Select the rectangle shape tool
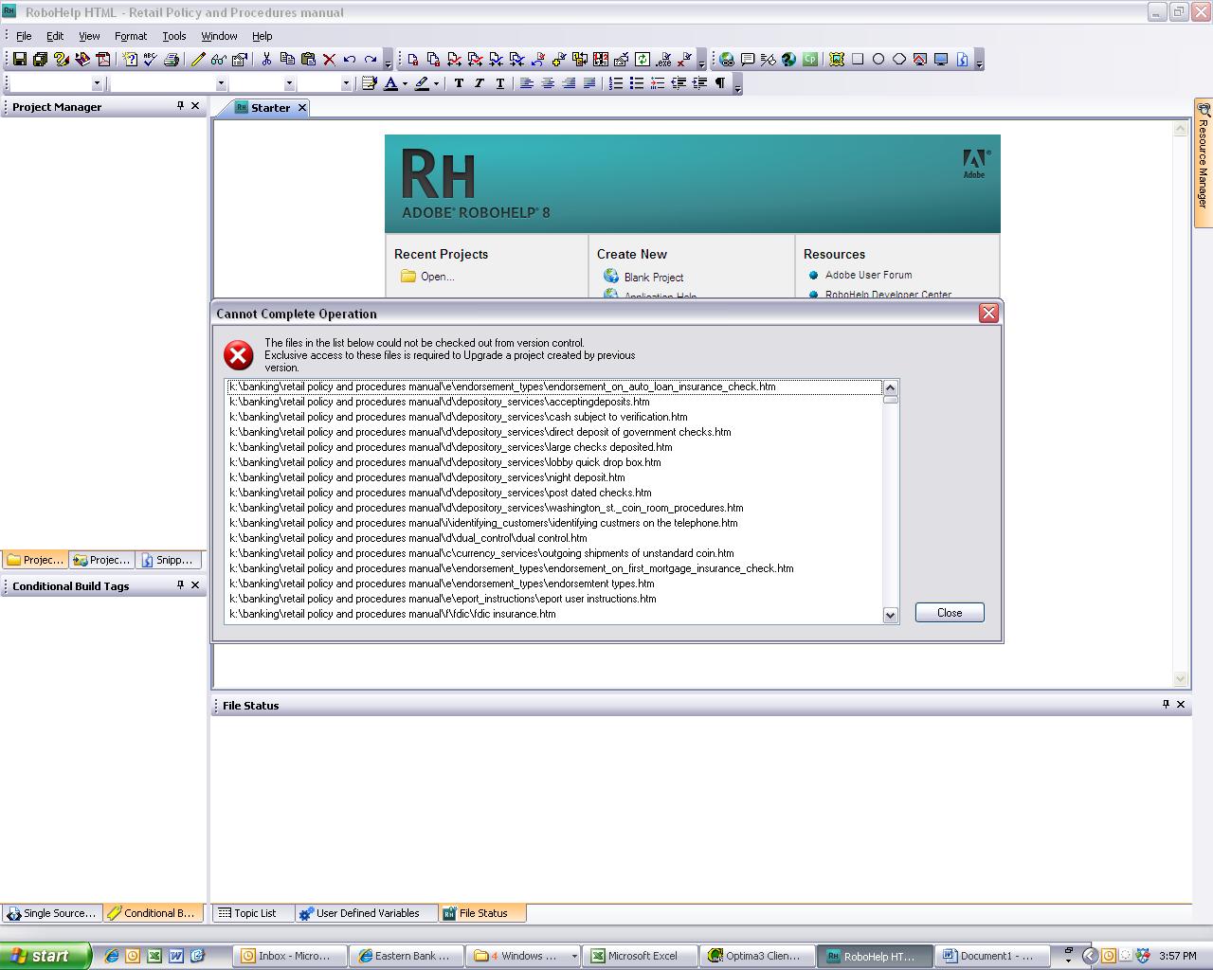Image resolution: width=1213 pixels, height=970 pixels. (x=858, y=59)
